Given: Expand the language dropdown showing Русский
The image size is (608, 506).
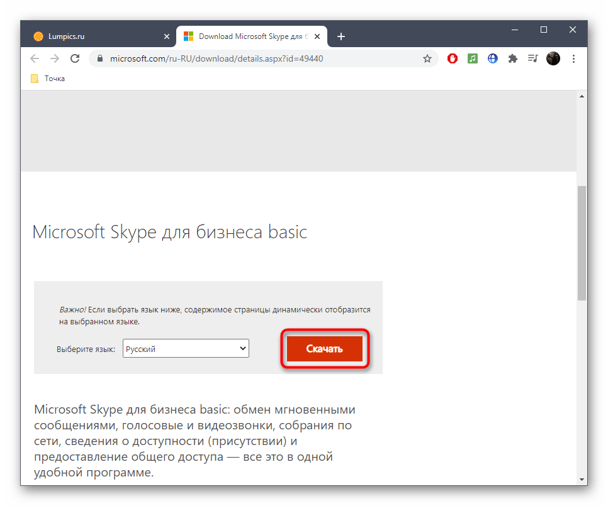Looking at the screenshot, I should click(186, 349).
